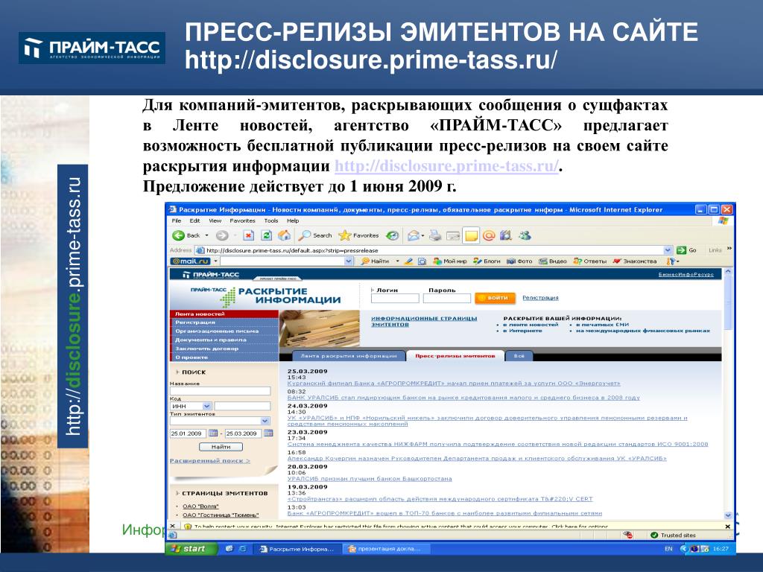Select Организационные письма in the left menu
This screenshot has width=763, height=572.
pos(224,331)
